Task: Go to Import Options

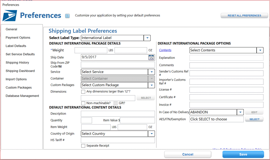Action: (16, 79)
